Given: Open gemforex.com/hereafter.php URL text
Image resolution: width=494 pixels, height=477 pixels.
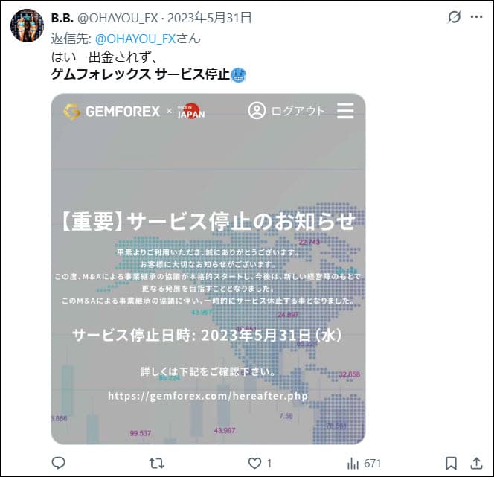Looking at the screenshot, I should coord(208,396).
